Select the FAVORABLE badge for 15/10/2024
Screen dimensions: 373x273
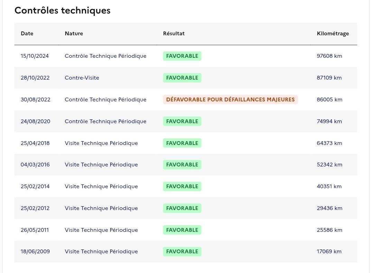click(x=182, y=56)
